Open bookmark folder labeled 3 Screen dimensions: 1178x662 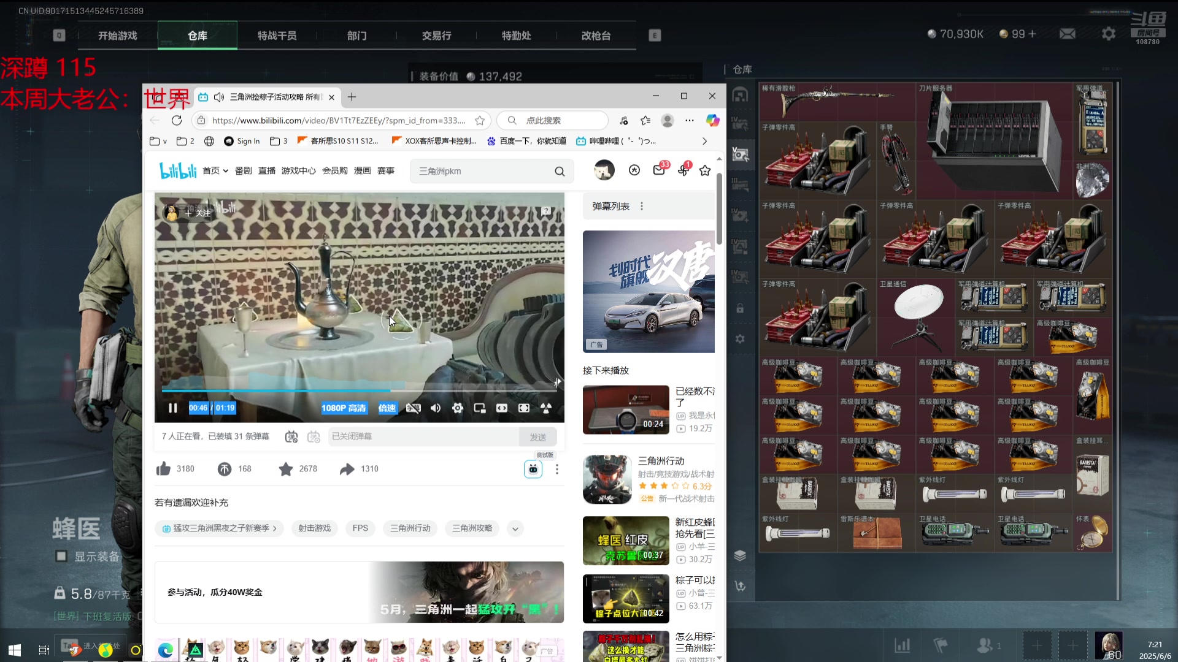(x=279, y=141)
